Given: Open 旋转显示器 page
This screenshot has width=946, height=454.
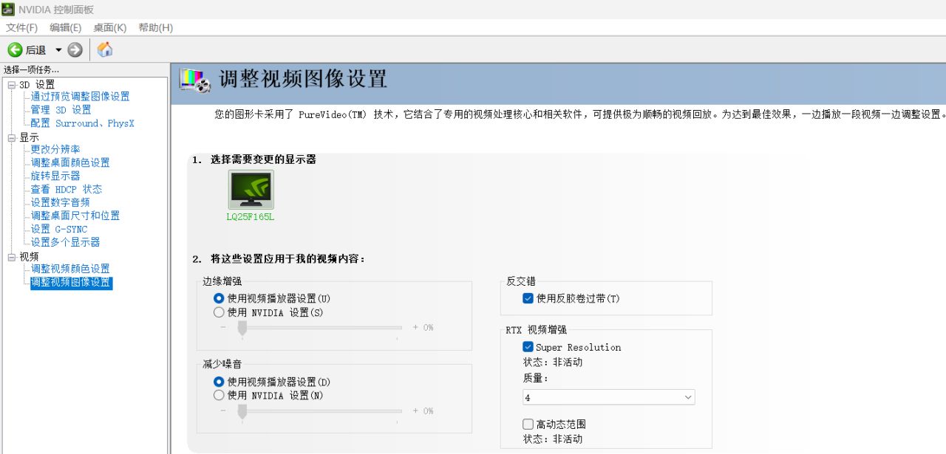Looking at the screenshot, I should click(55, 176).
